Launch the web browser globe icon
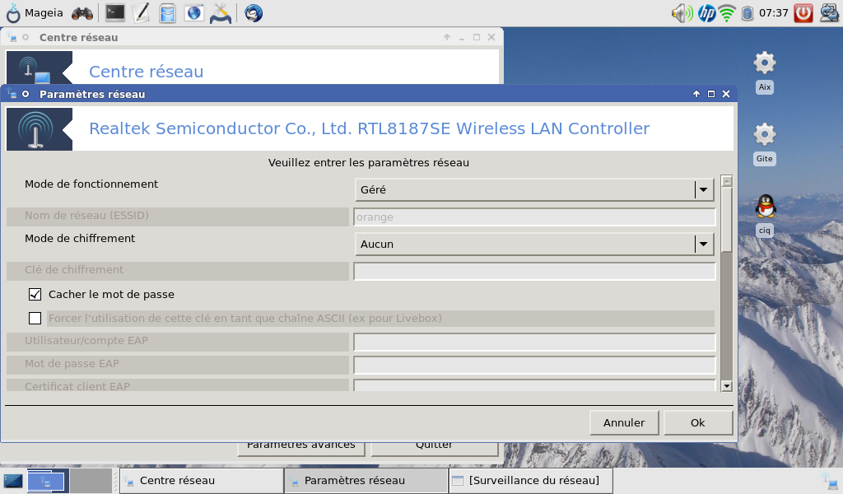The image size is (843, 494). tap(193, 13)
